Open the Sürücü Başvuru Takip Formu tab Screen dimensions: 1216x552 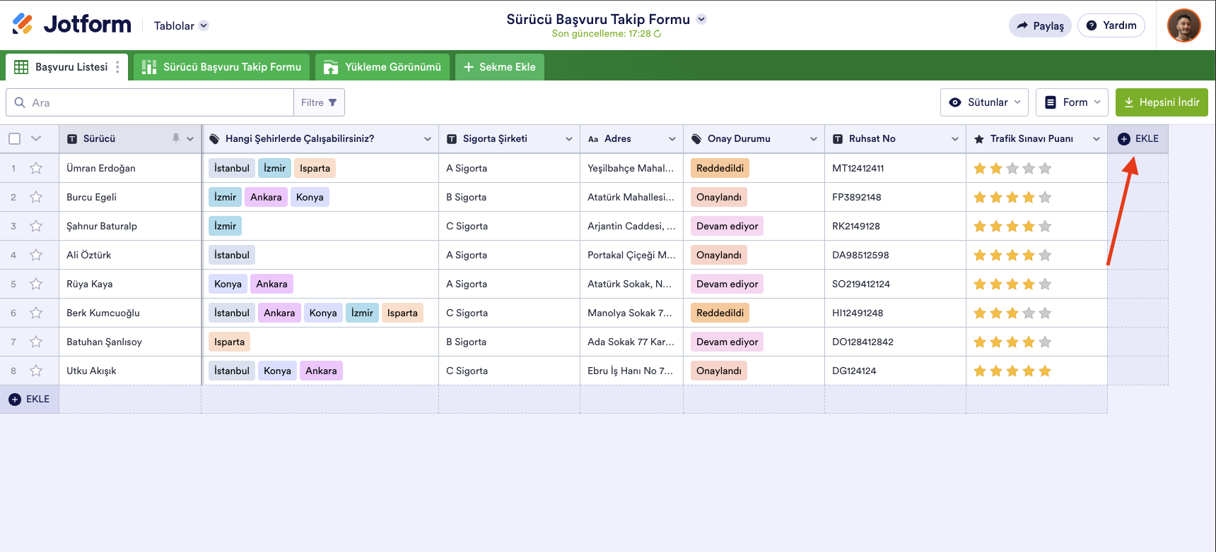pyautogui.click(x=222, y=67)
